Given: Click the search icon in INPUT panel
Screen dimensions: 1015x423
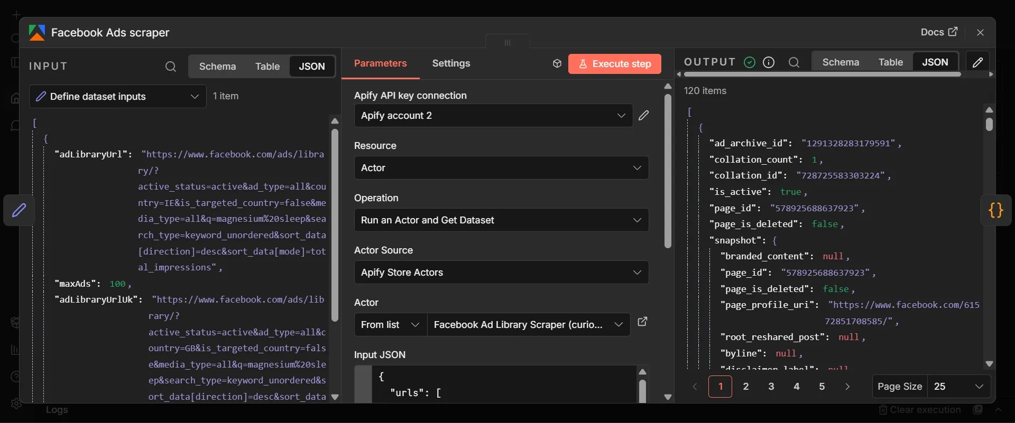Looking at the screenshot, I should pos(170,67).
